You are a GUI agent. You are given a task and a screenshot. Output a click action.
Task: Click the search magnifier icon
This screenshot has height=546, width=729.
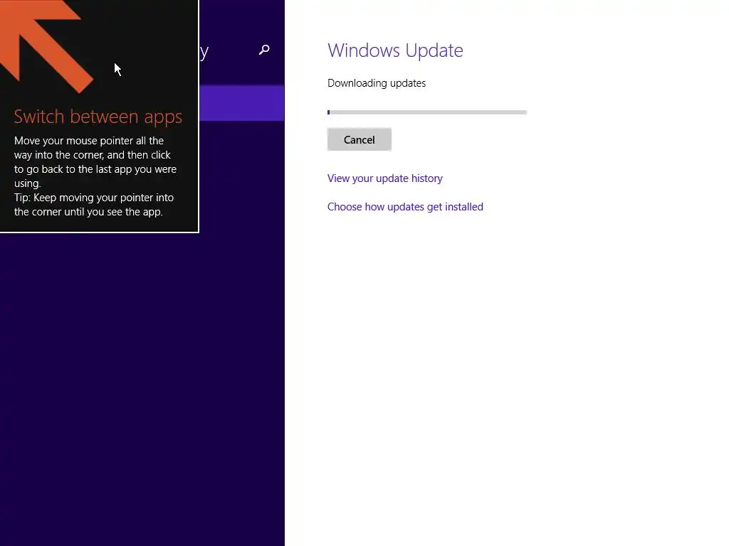(264, 50)
